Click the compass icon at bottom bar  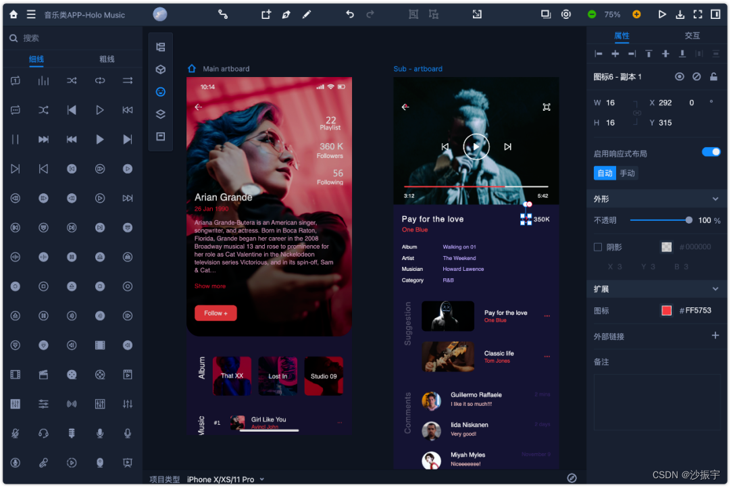tap(572, 478)
